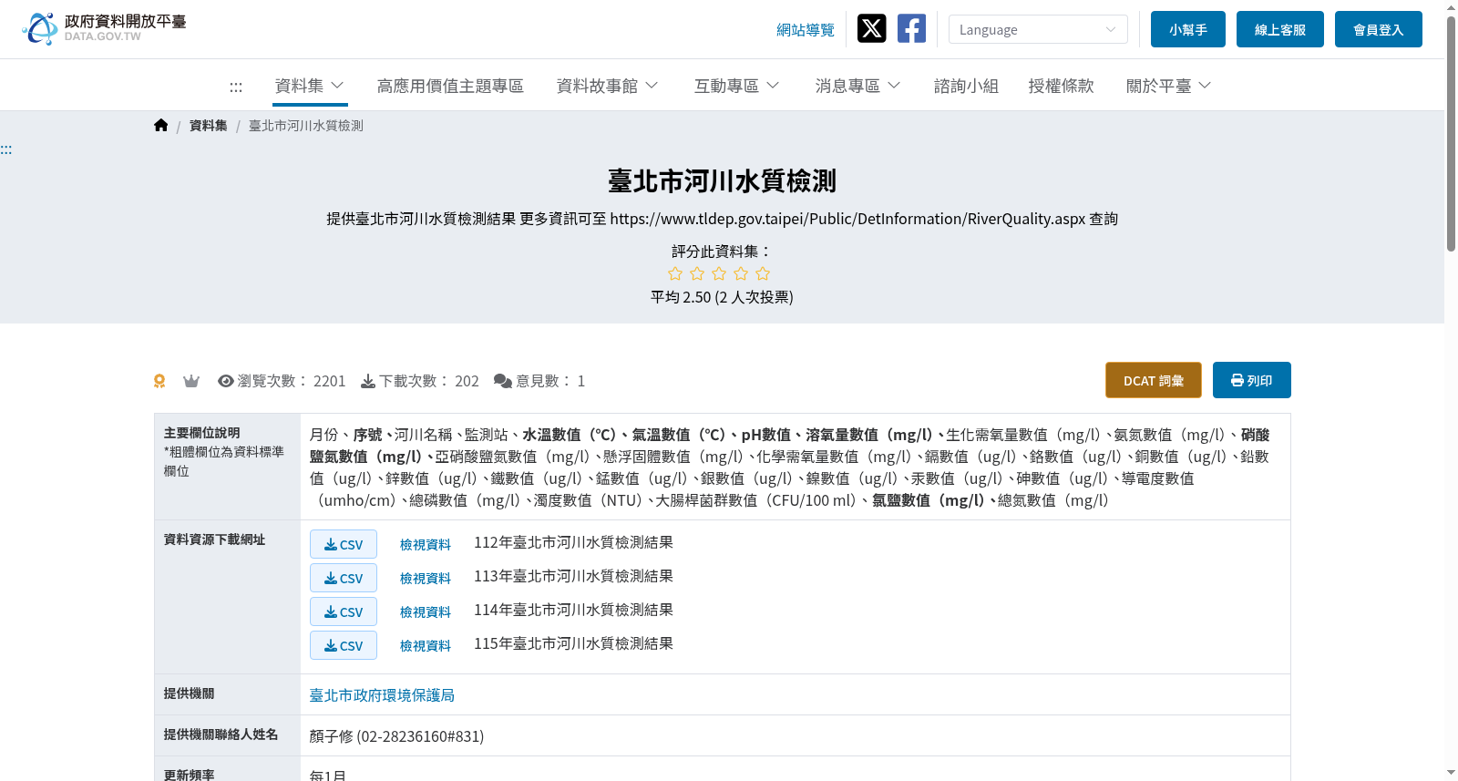Screen dimensions: 1458x781
Task: Click the 會員登入 button
Action: click(x=1379, y=29)
